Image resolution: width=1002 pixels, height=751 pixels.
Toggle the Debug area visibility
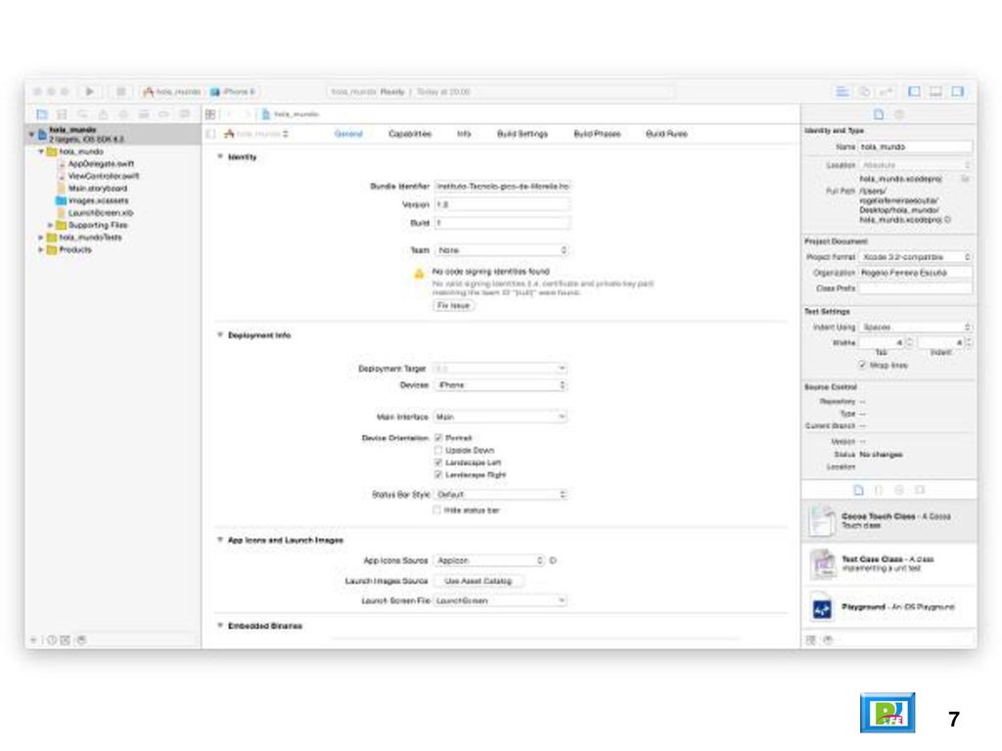(935, 91)
